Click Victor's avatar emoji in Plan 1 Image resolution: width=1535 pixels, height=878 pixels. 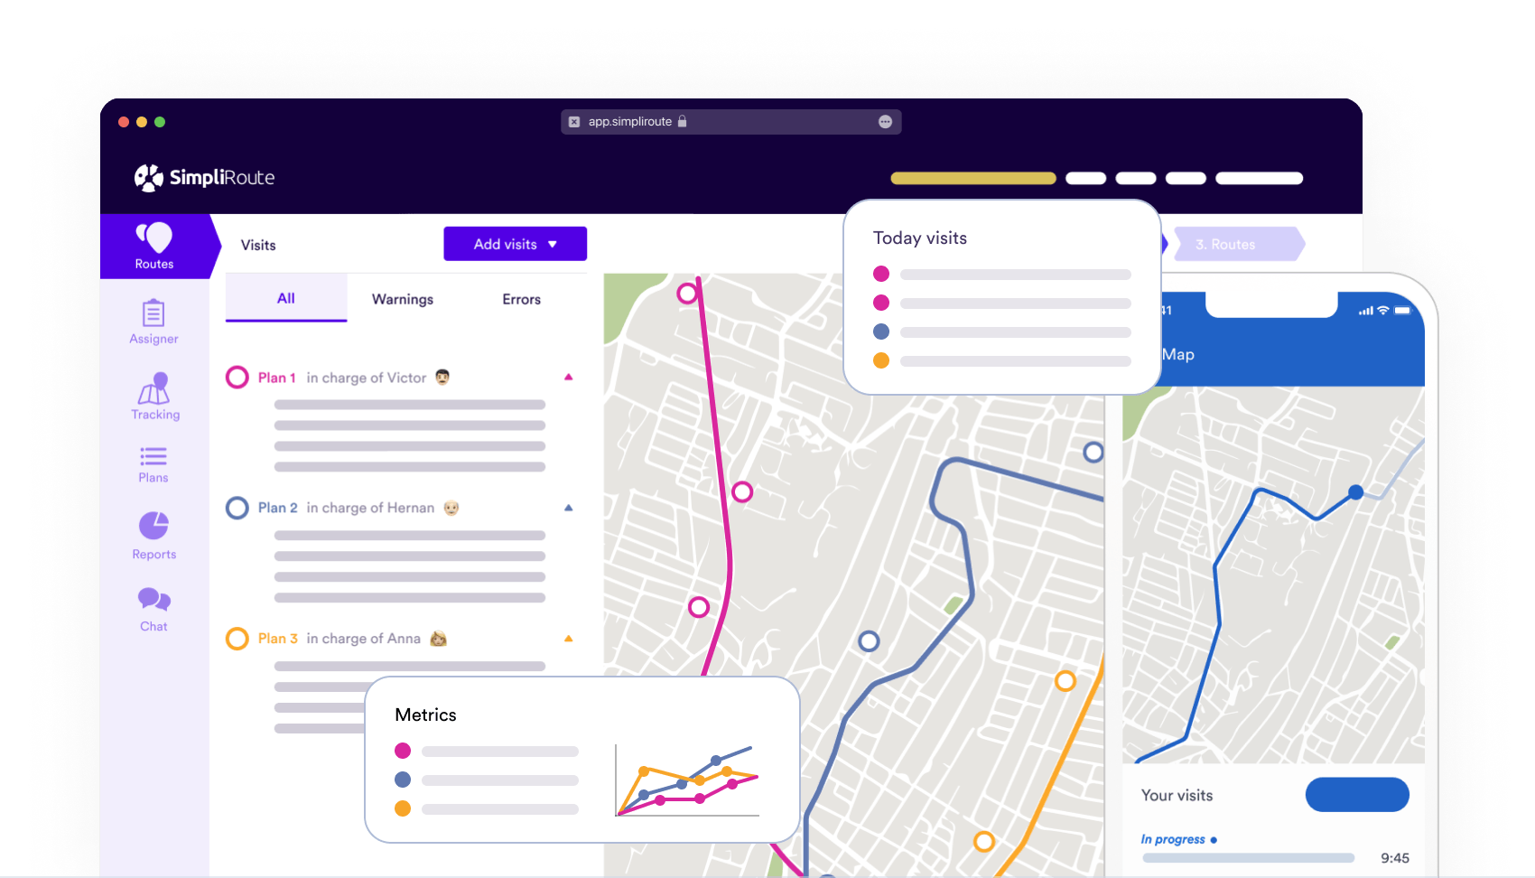click(x=442, y=377)
